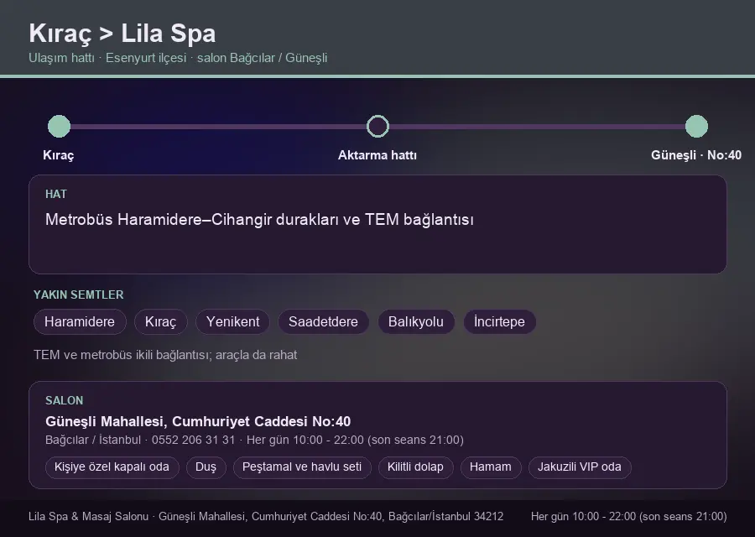This screenshot has height=537, width=755.
Task: Select the Hamam amenity tag
Action: (490, 467)
